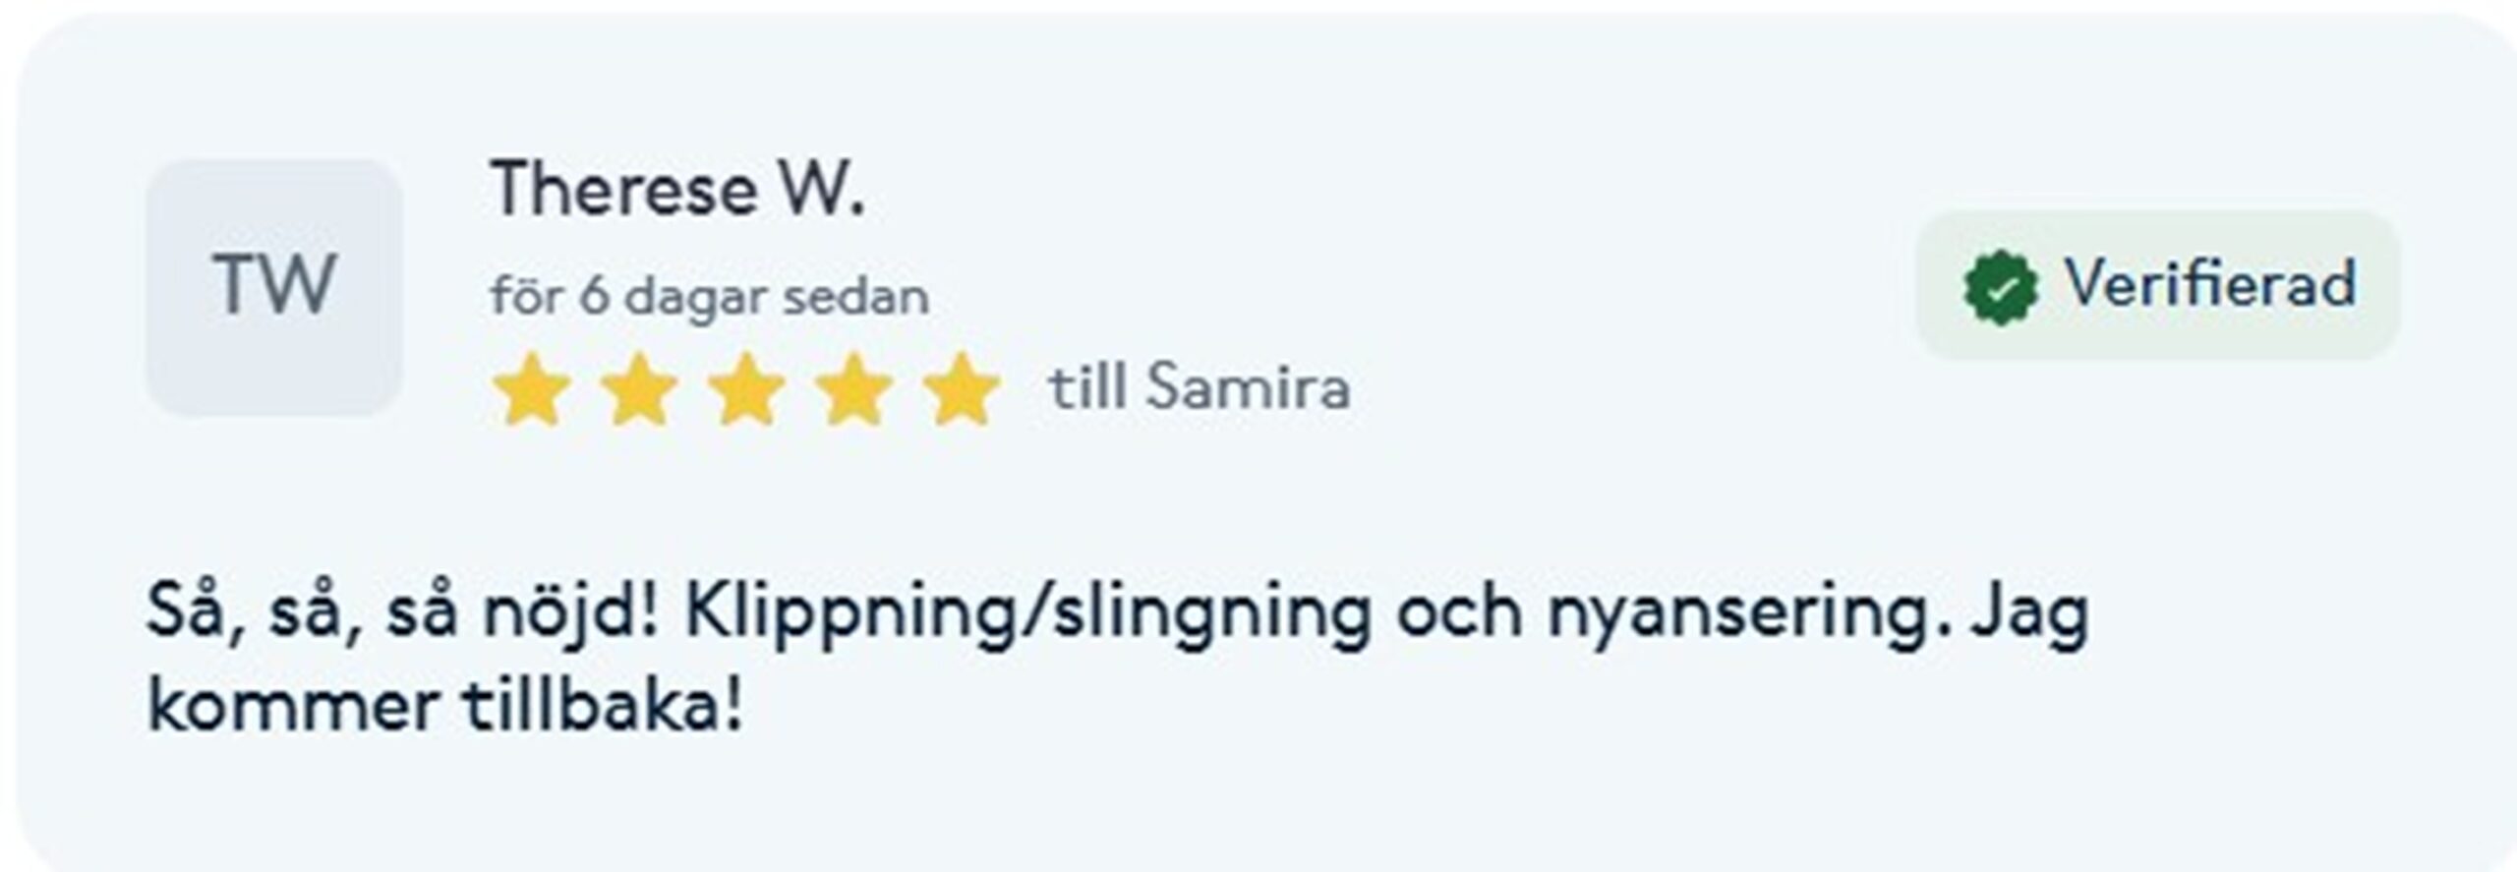Click the word 'och' in the review text
The image size is (2517, 872).
1459,611
